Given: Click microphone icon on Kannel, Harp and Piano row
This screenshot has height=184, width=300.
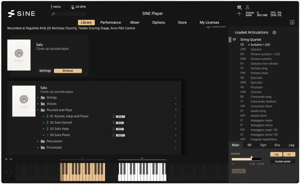Looking at the screenshot, I should (x=114, y=116).
